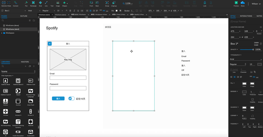The width and height of the screenshot is (263, 137).
Task: Open the Shapes tool
Action: pos(65,4)
